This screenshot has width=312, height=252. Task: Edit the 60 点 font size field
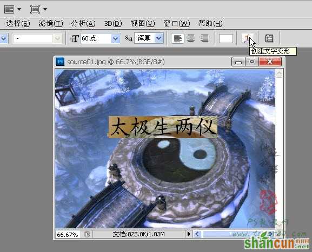[x=96, y=38]
